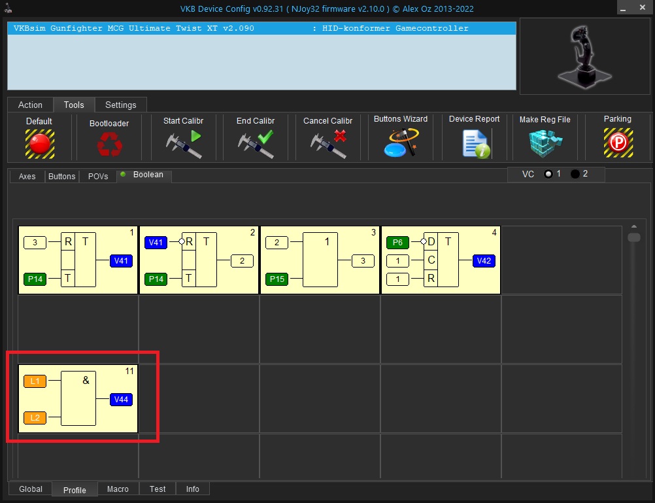Image resolution: width=655 pixels, height=503 pixels.
Task: Start calibration with the Start Calibr icon
Action: (184, 145)
